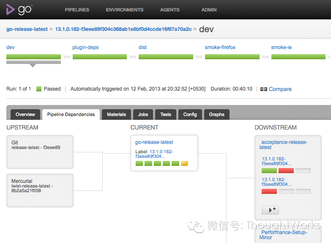The image size is (331, 243).
Task: Click the 13.1.0.182 pipeline label breadcrumb
Action: tap(123, 29)
